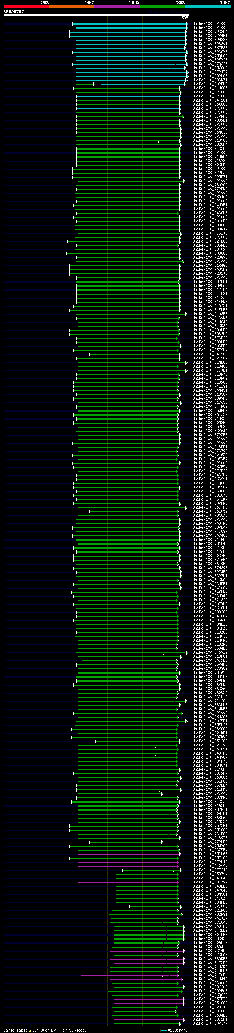Select hit UniRef100_A7T2J2
Viewport: 234px width, 1033px height.
(210, 870)
